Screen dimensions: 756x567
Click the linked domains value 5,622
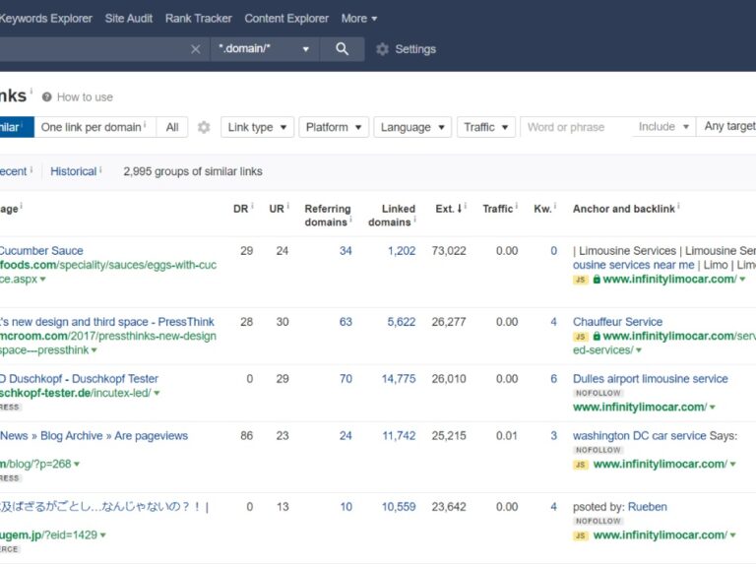(x=402, y=322)
